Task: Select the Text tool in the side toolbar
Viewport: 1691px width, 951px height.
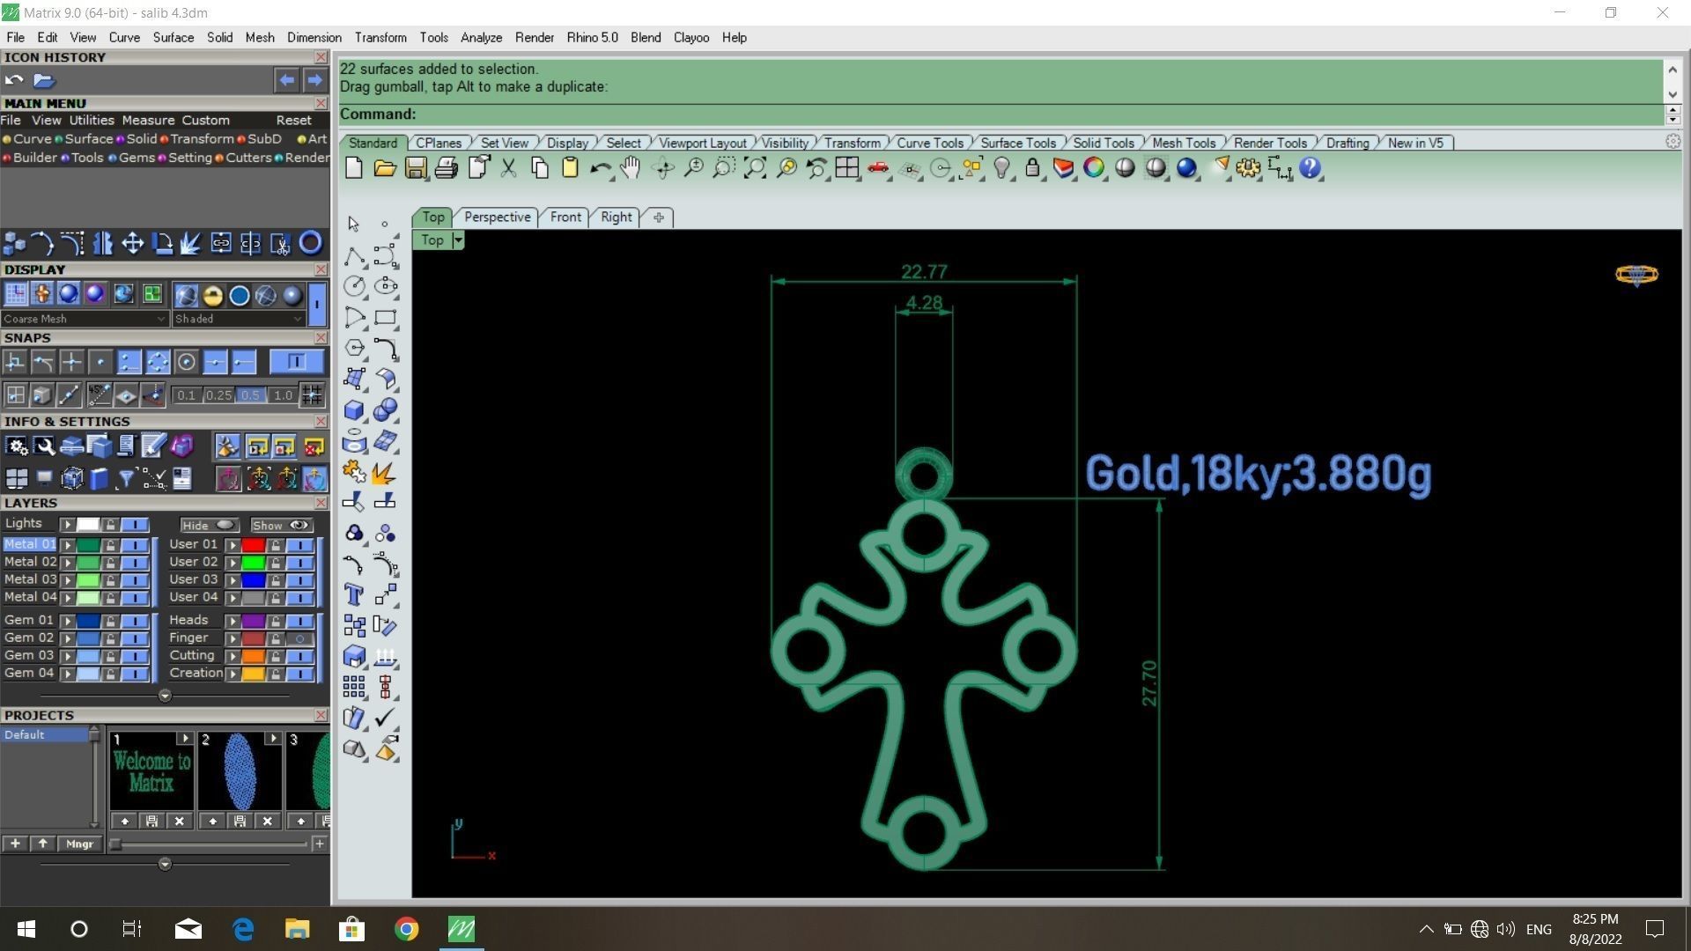Action: click(x=354, y=595)
